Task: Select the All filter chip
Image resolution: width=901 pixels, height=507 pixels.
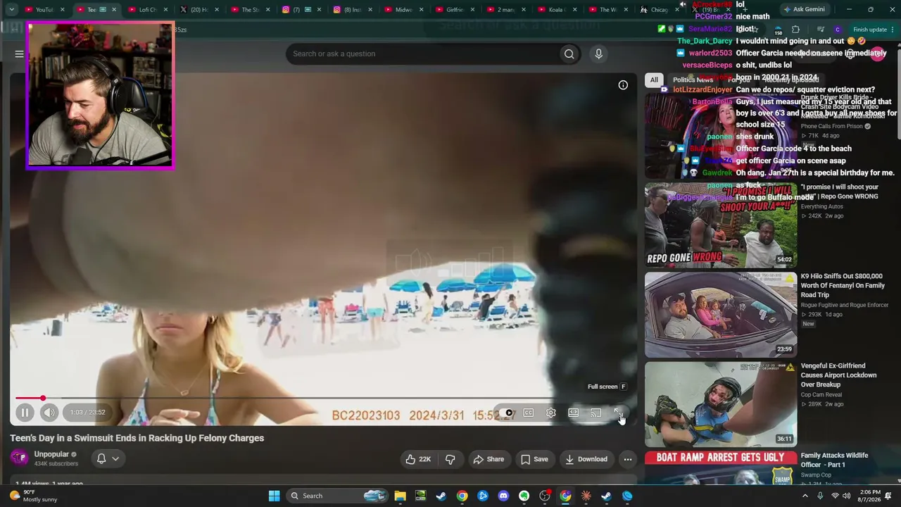Action: (654, 80)
